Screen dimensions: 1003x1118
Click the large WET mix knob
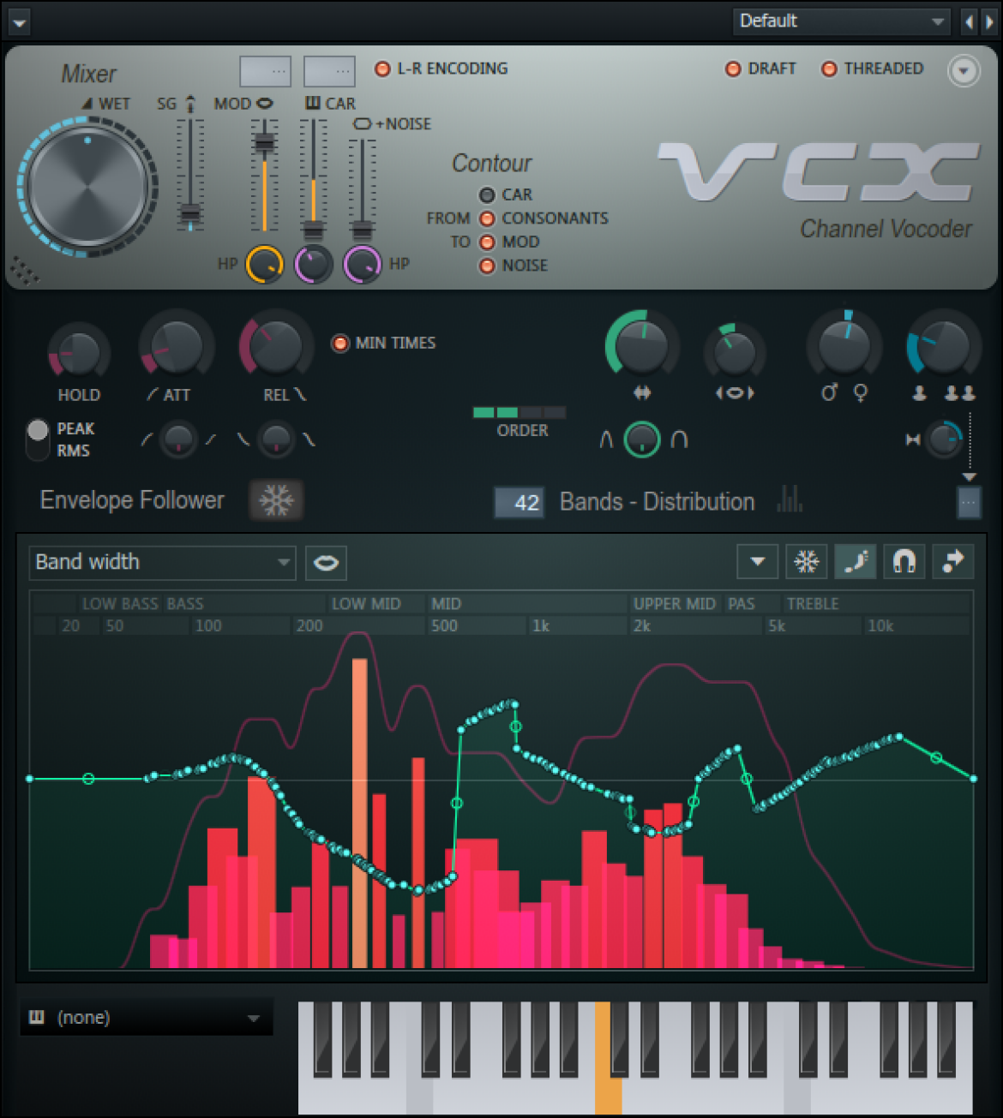click(87, 187)
